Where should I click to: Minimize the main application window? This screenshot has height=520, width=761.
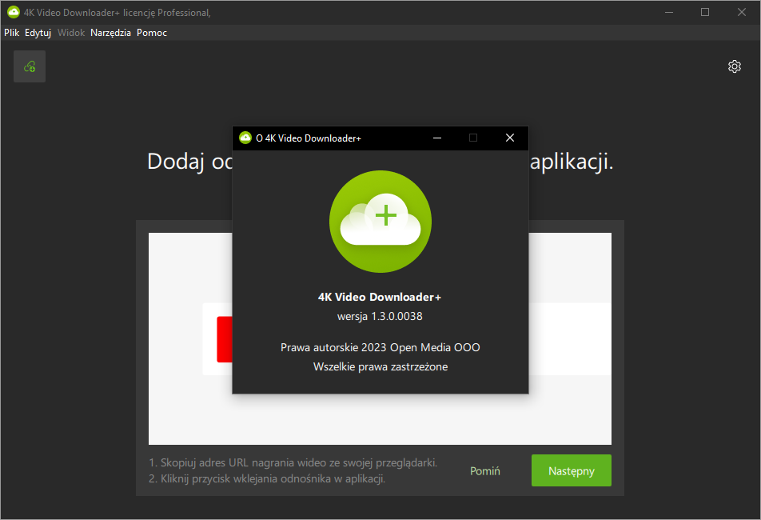[x=669, y=13]
